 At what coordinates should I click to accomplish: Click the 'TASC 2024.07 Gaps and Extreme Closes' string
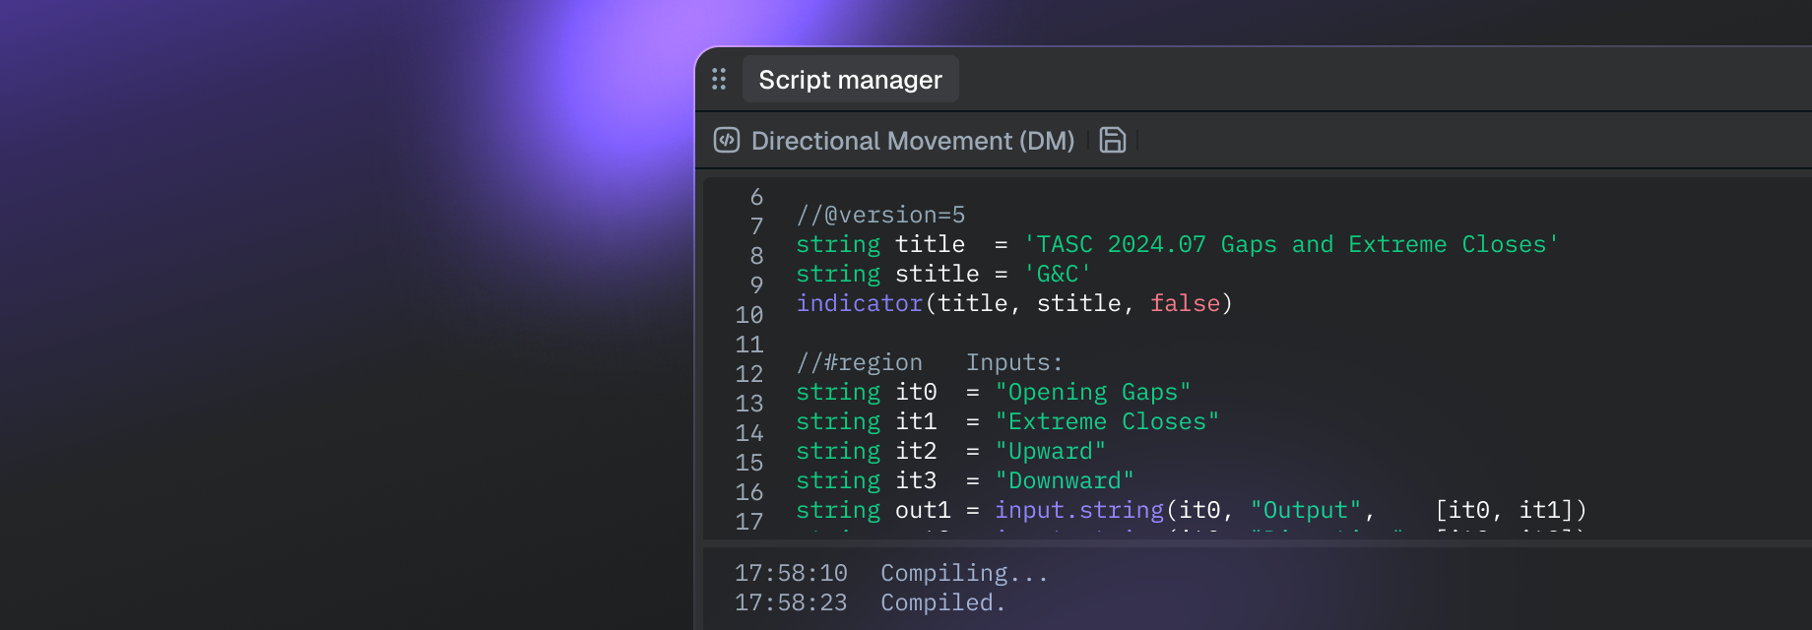[x=1291, y=244]
